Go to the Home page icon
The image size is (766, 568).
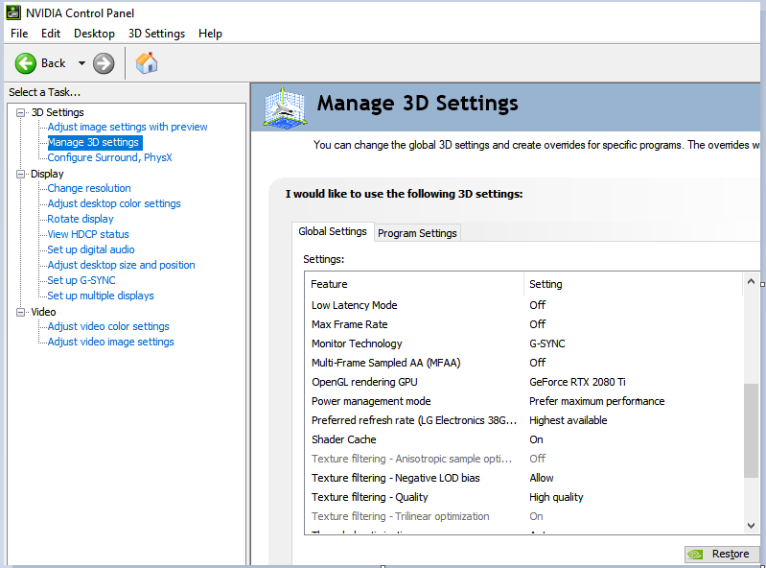pyautogui.click(x=147, y=63)
